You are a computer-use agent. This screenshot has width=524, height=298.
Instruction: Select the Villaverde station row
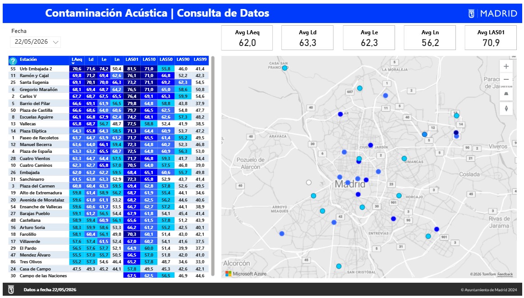click(x=109, y=241)
